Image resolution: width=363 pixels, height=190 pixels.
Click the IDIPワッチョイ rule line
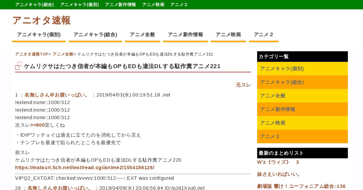pos(78,135)
